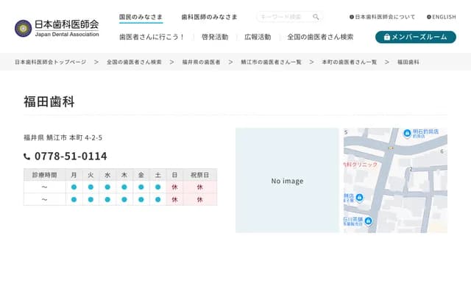Click the phone icon beside 0778-51-0114
The height and width of the screenshot is (294, 471).
click(27, 157)
